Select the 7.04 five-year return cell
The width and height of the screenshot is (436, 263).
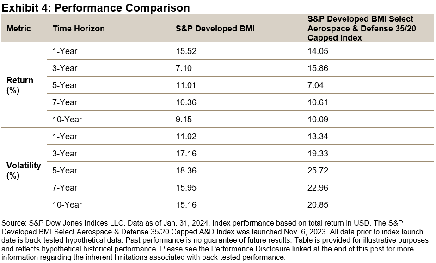[316, 85]
